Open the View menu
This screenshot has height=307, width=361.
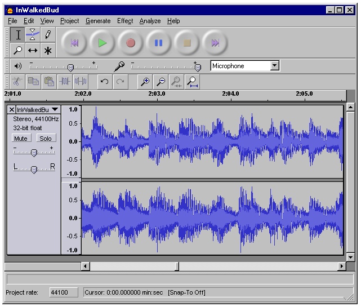47,21
